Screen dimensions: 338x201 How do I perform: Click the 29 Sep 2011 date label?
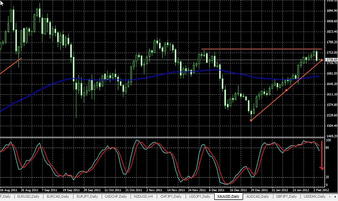pos(92,190)
